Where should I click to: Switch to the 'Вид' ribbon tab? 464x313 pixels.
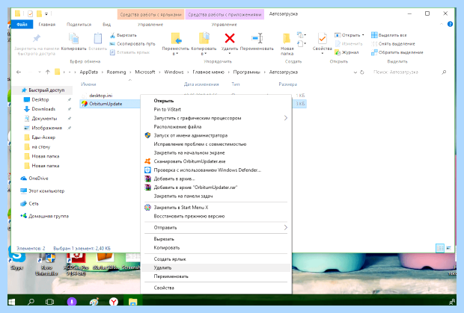point(106,25)
